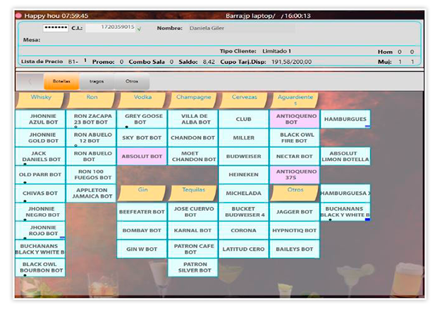This screenshot has height=312, width=442.
Task: Select Absolut Limon Botella item
Action: tap(345, 156)
